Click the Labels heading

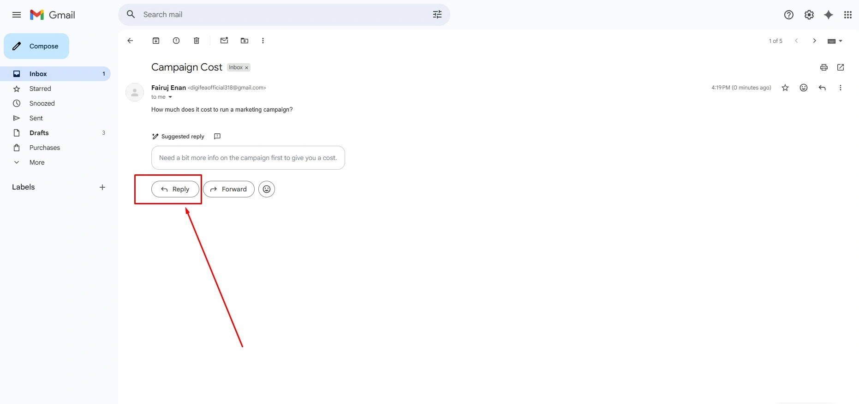coord(24,187)
